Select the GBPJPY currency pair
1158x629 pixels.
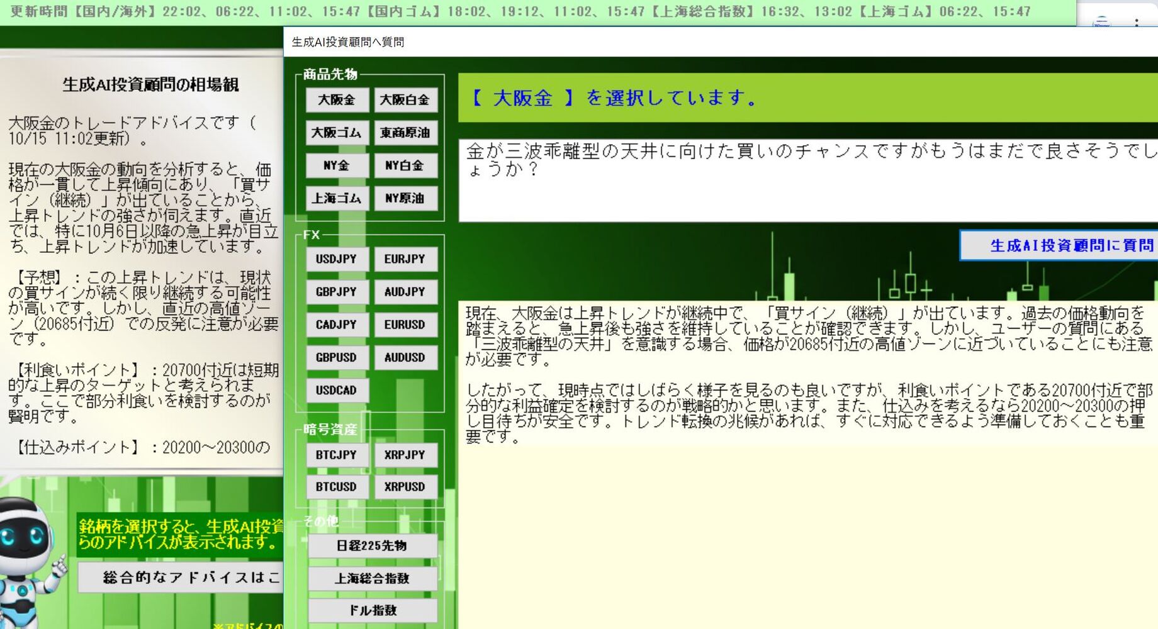[337, 292]
